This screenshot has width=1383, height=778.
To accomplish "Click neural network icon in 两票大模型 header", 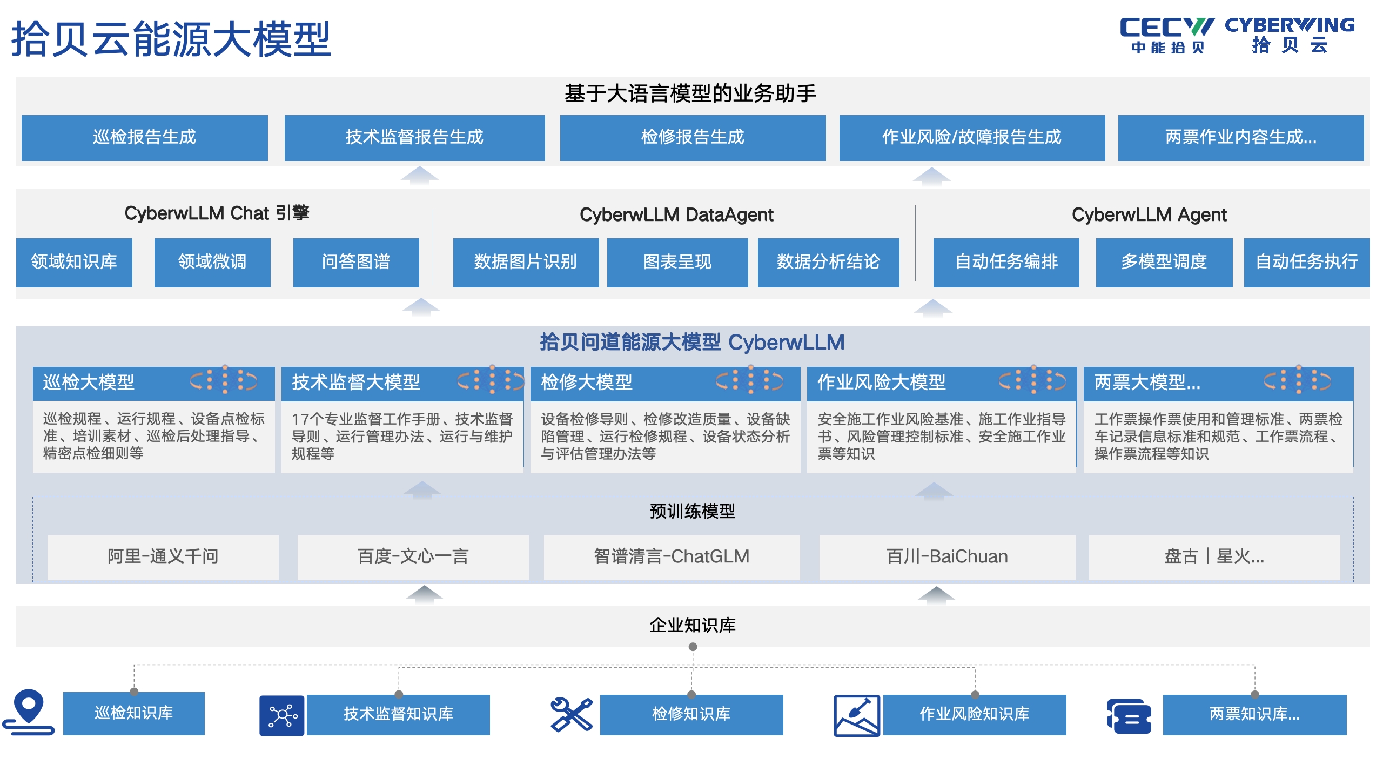I will pos(1298,380).
